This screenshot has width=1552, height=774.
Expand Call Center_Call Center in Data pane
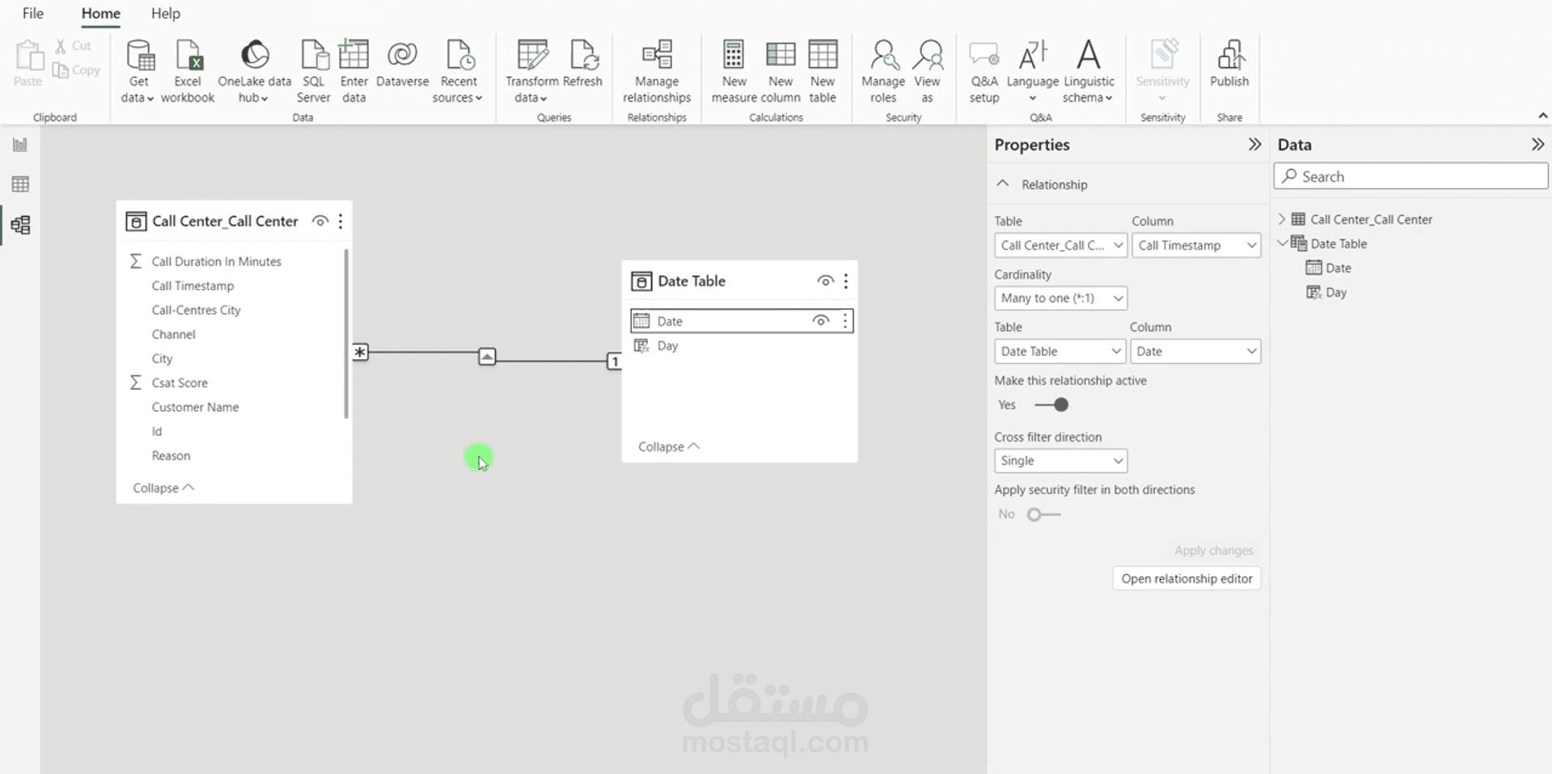pos(1282,219)
